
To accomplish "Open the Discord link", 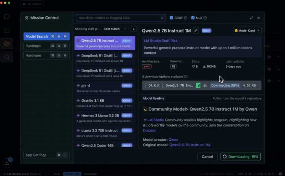I will [149, 130].
